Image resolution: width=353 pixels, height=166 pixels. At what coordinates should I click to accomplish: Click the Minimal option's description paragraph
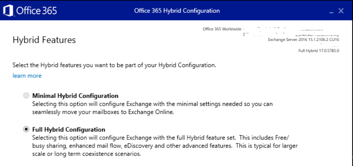(x=152, y=108)
